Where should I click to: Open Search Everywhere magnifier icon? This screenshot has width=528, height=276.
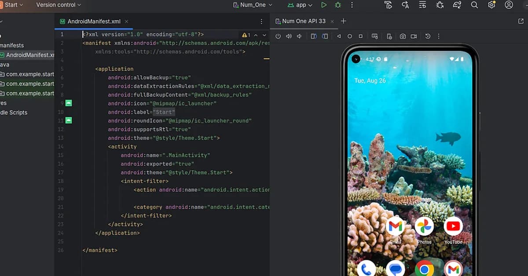(474, 5)
